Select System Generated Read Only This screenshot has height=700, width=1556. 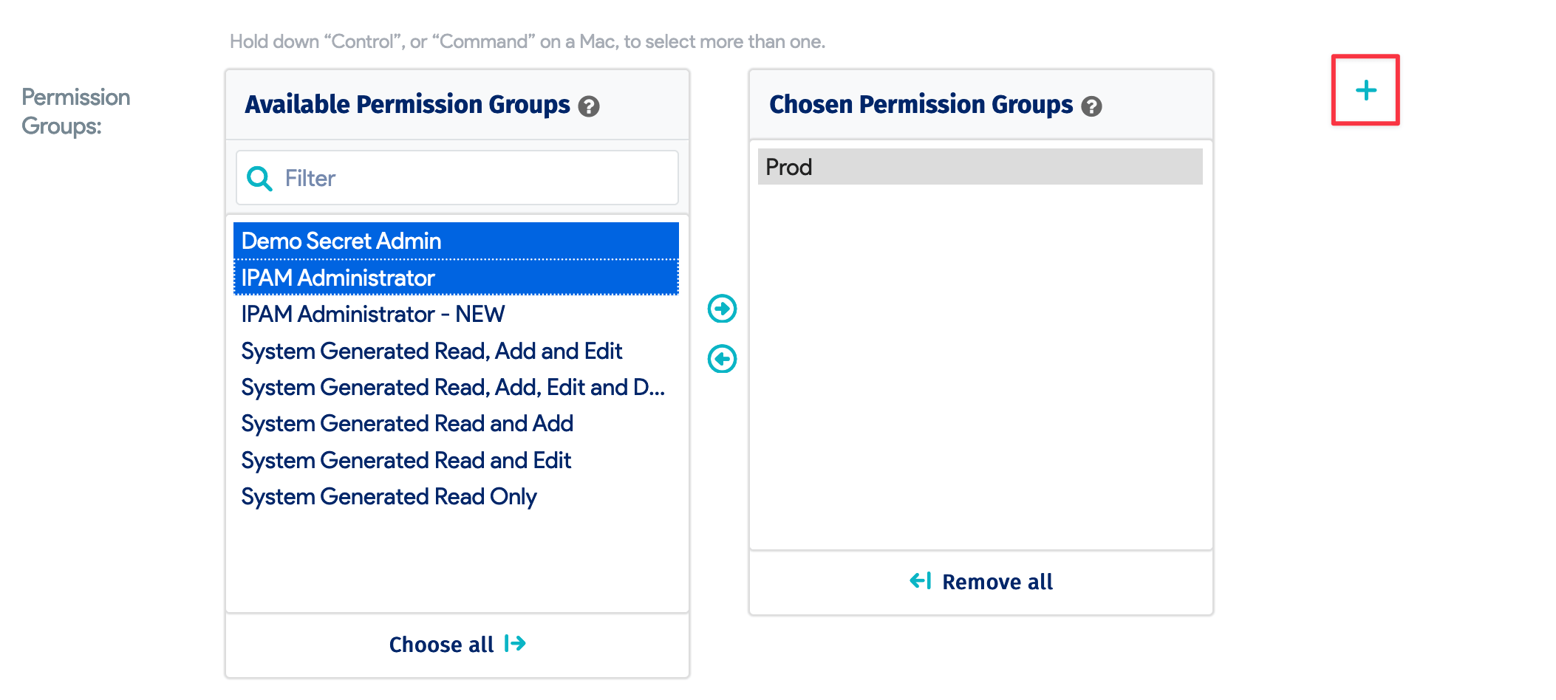(x=389, y=497)
